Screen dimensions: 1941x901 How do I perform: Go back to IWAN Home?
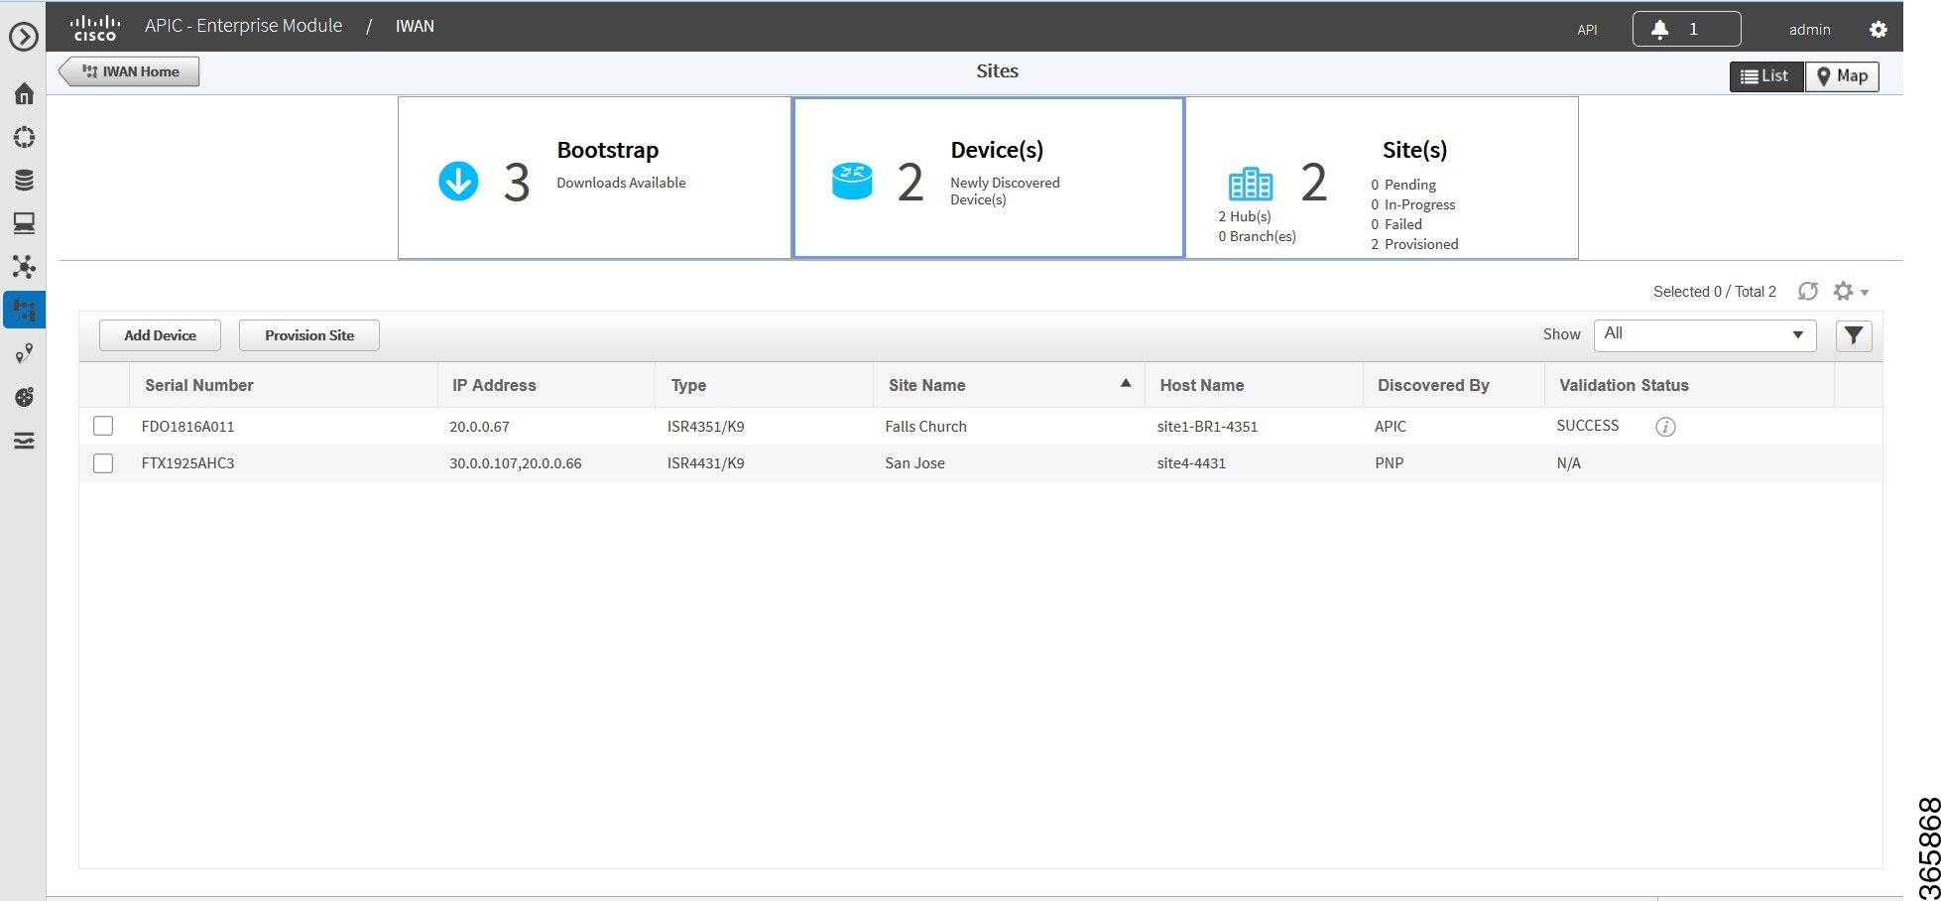point(130,71)
